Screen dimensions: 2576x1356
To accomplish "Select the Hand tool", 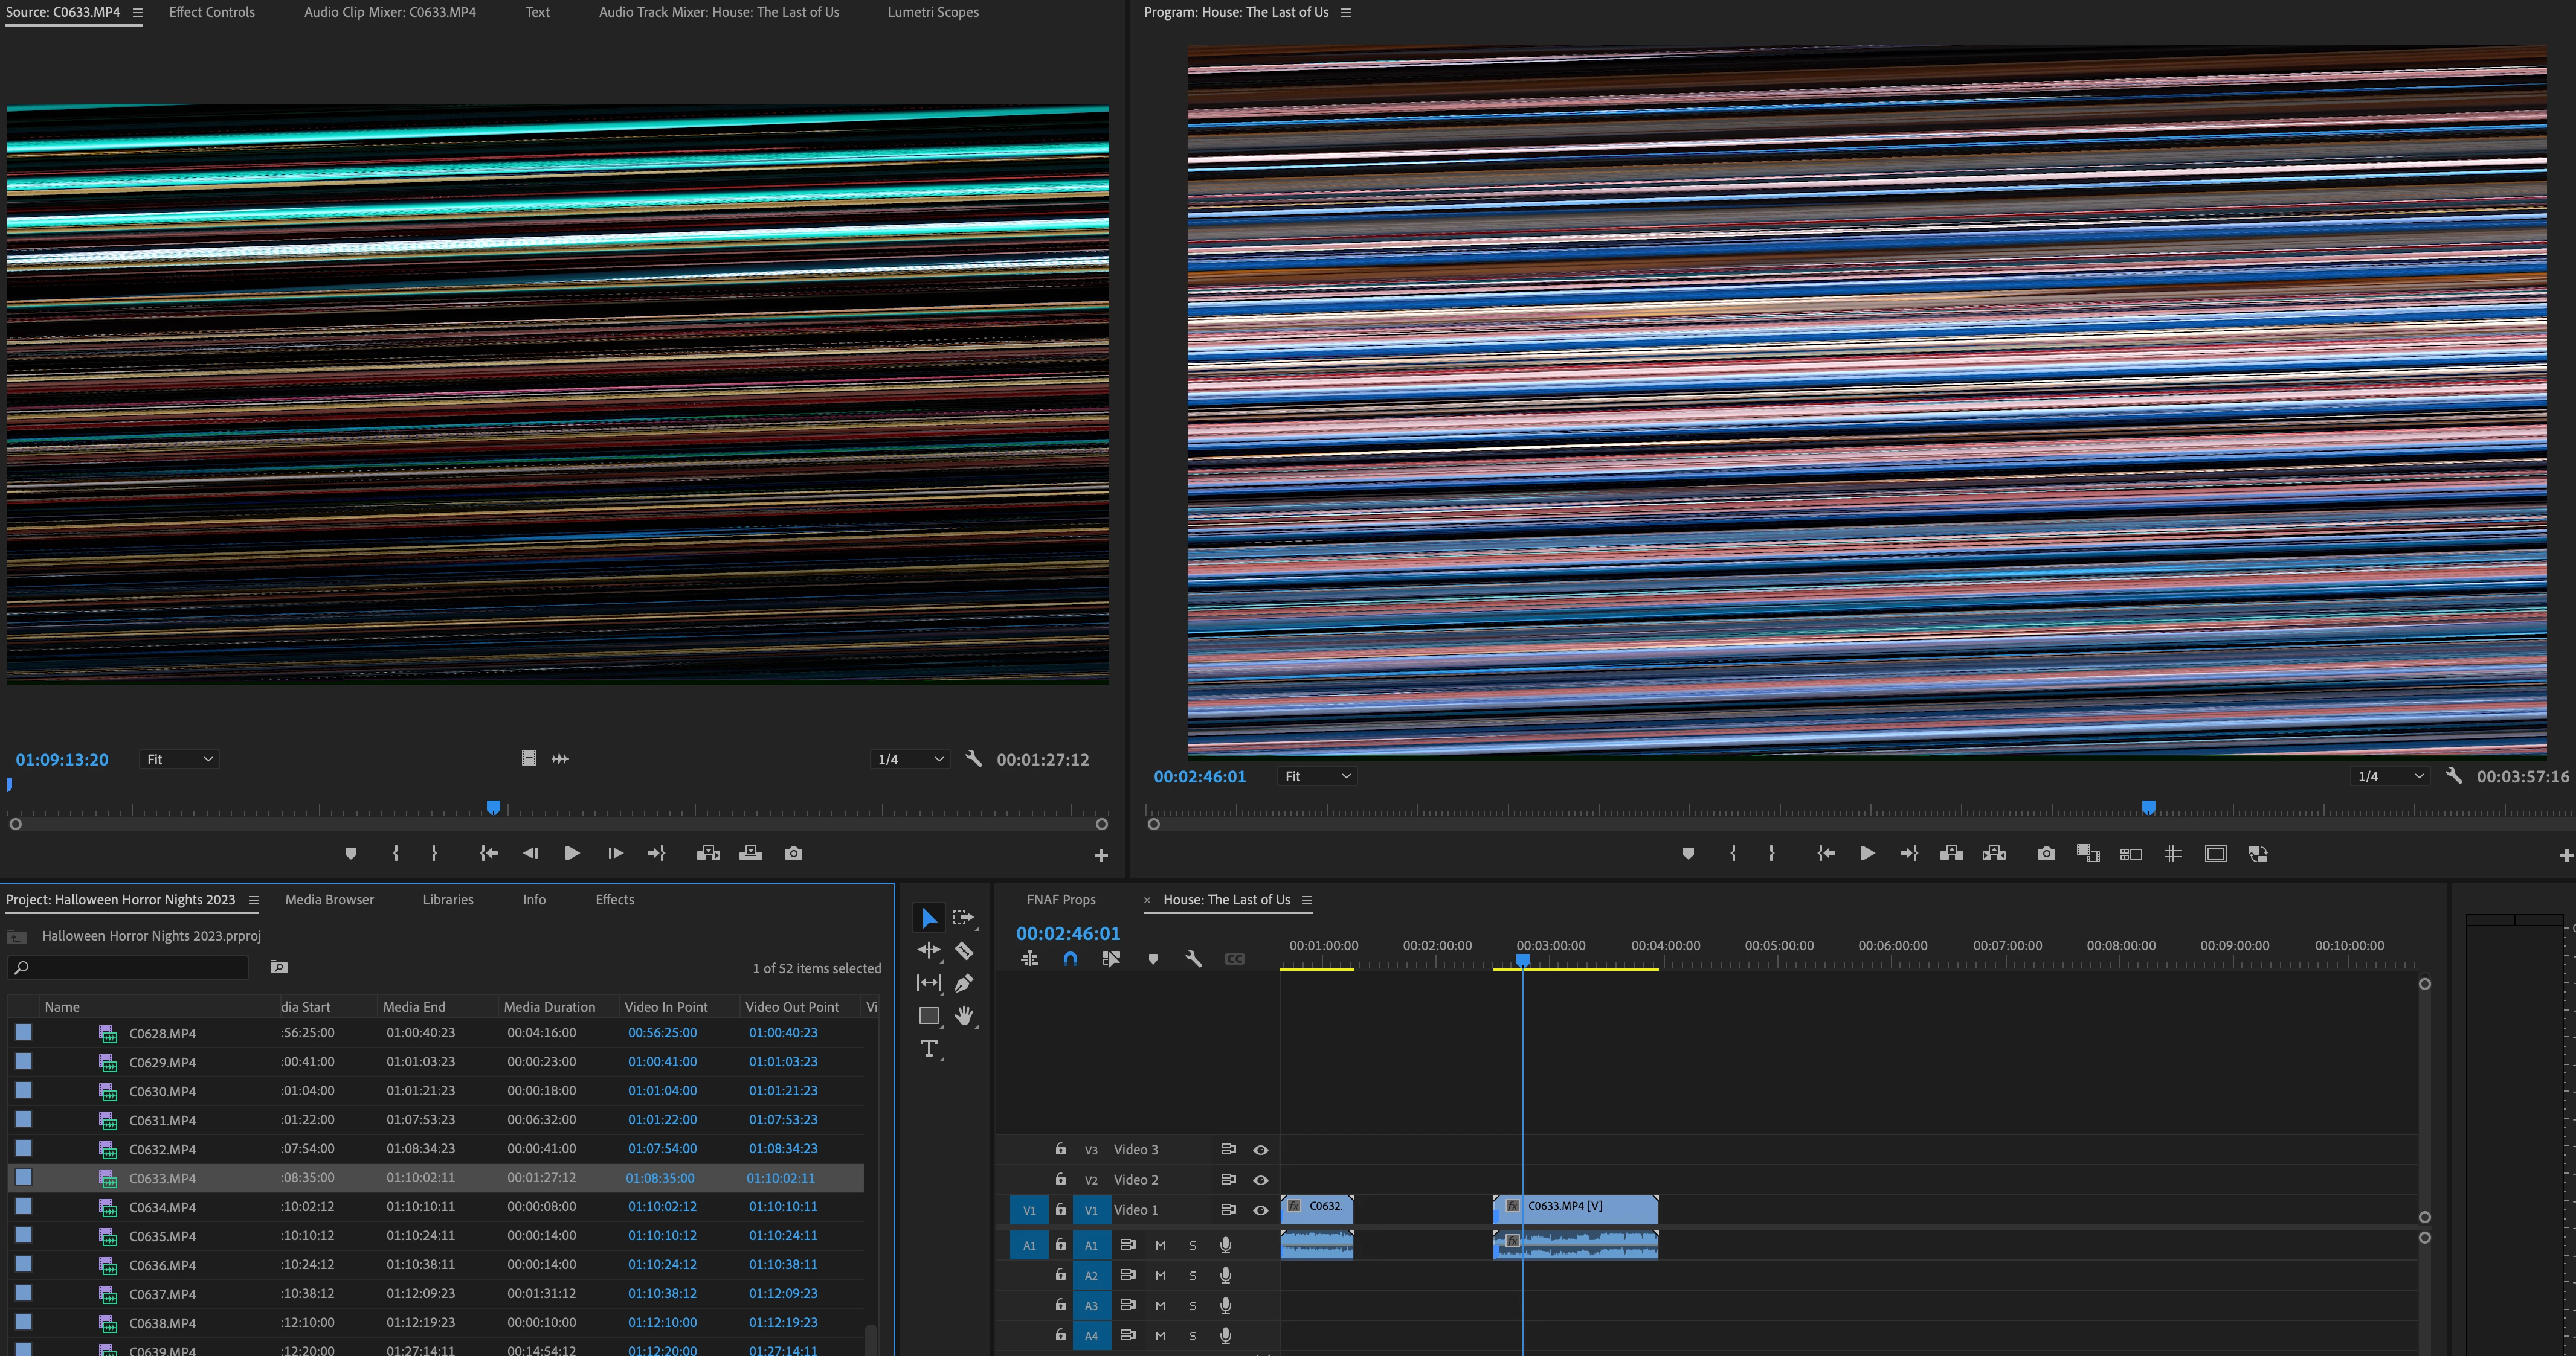I will (x=964, y=1016).
